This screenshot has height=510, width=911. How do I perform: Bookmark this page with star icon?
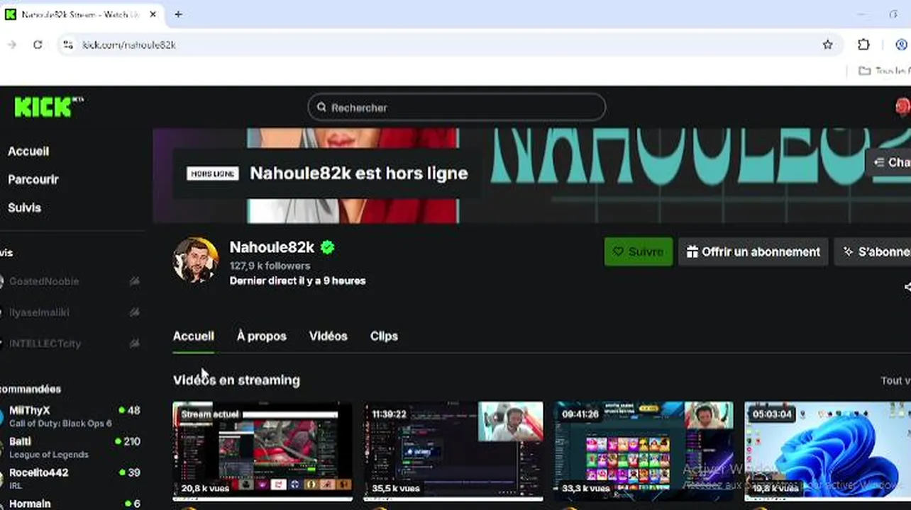pos(827,45)
